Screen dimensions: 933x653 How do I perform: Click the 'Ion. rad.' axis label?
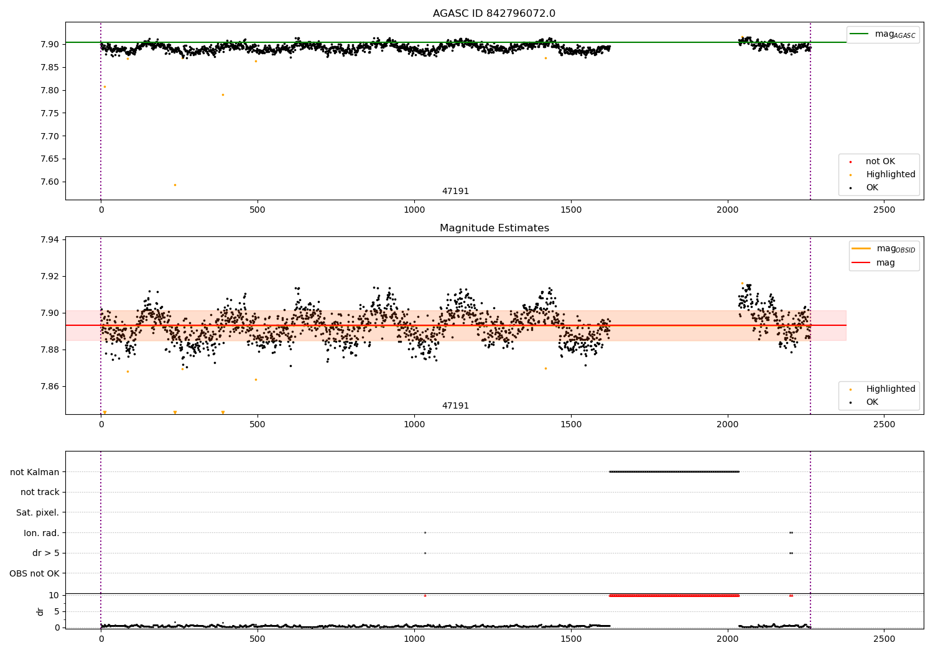pyautogui.click(x=42, y=533)
